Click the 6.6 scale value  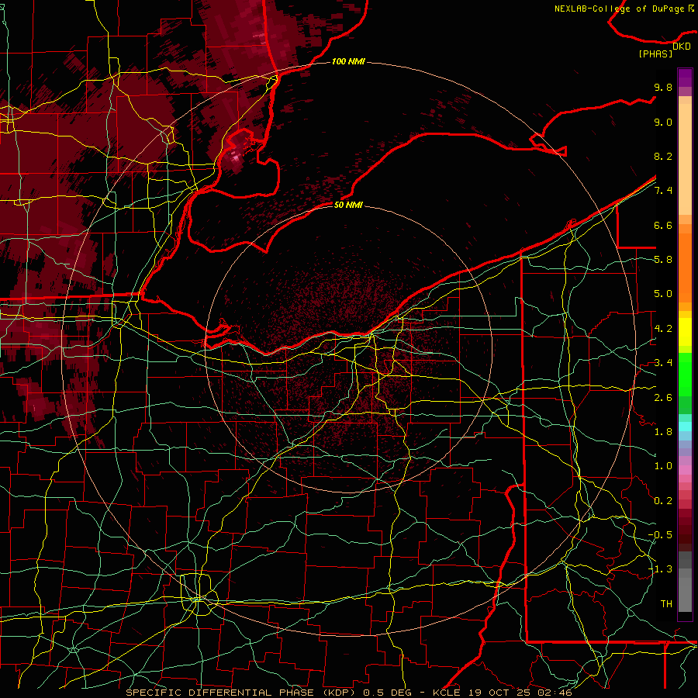coord(663,225)
